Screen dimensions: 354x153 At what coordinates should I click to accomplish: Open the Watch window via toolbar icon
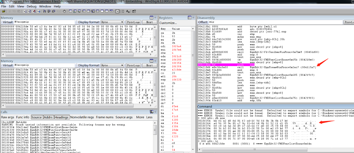click(x=75, y=11)
